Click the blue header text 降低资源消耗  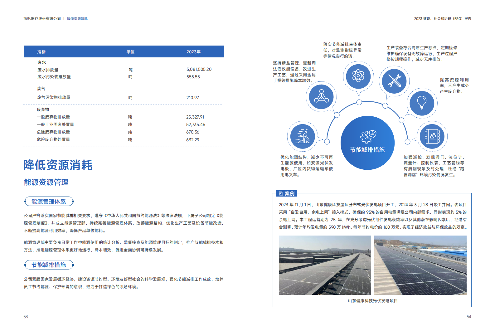click(77, 19)
